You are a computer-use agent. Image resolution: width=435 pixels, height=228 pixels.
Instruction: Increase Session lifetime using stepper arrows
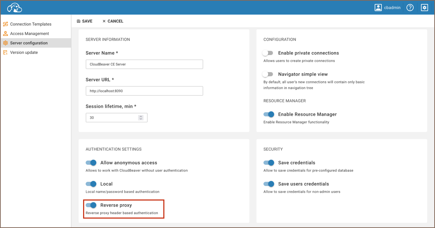[x=141, y=116]
